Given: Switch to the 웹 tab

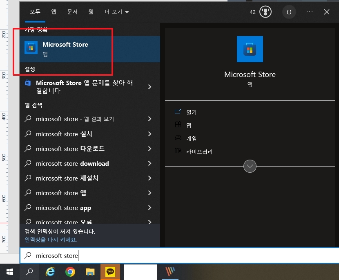Looking at the screenshot, I should [x=91, y=12].
